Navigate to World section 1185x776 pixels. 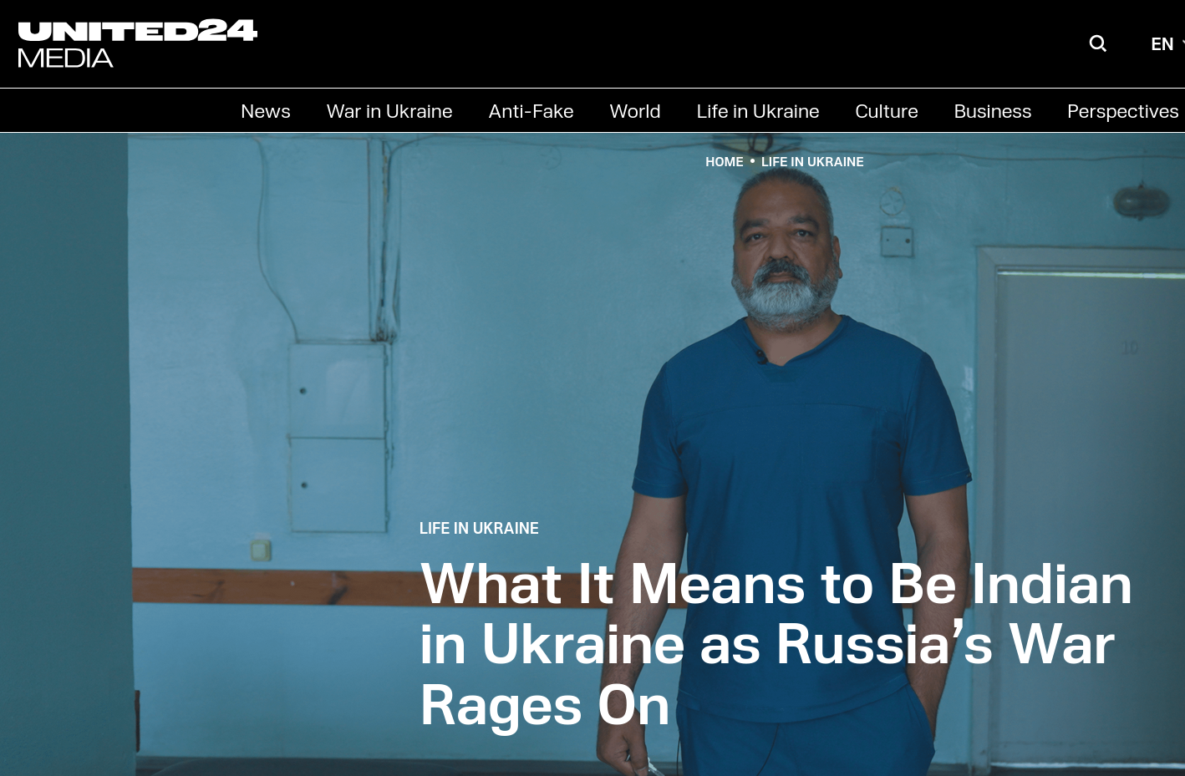(x=635, y=111)
